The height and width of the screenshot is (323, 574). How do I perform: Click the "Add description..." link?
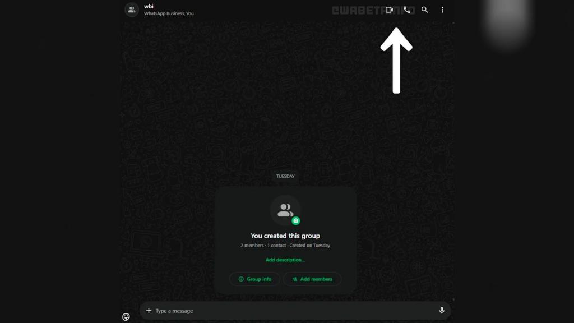[x=285, y=260]
